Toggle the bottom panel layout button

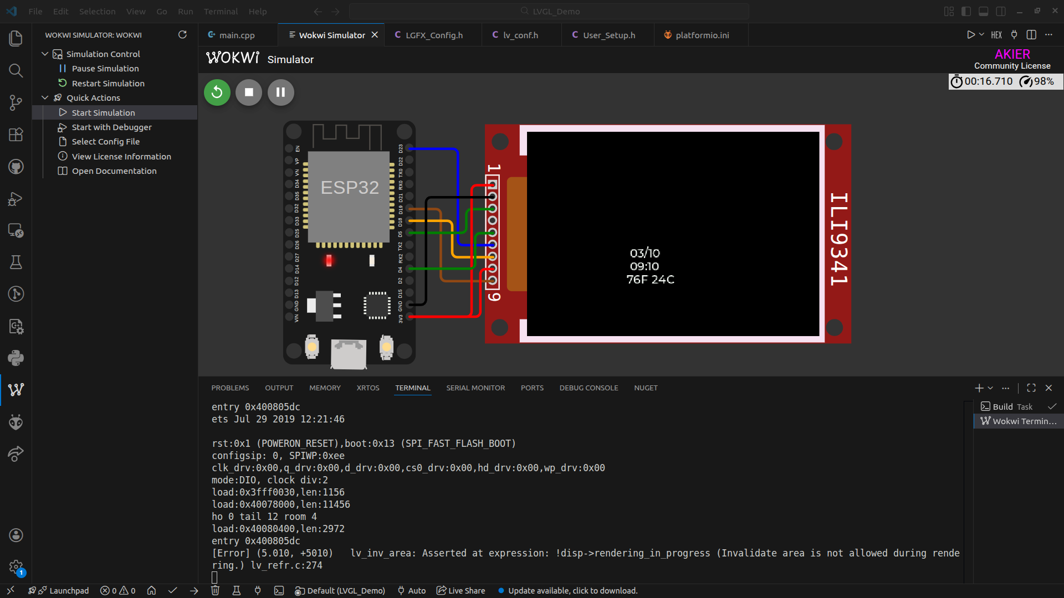984,11
